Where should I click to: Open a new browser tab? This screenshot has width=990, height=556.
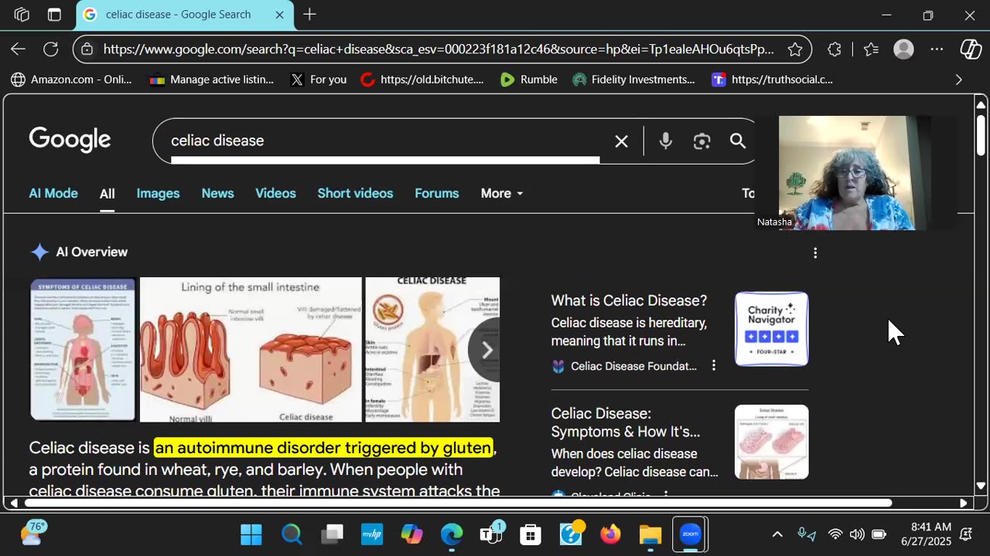[309, 15]
